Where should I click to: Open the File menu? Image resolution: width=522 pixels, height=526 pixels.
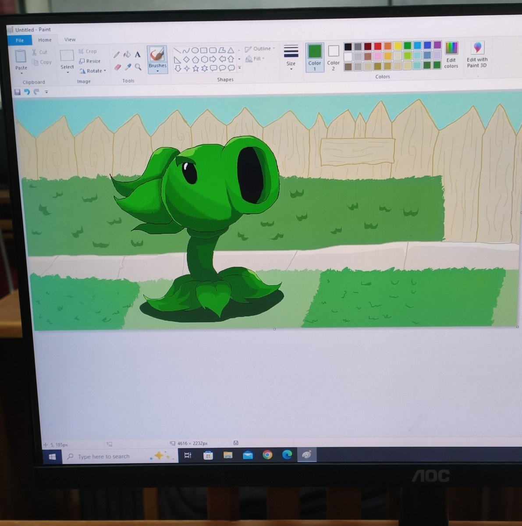coord(20,40)
